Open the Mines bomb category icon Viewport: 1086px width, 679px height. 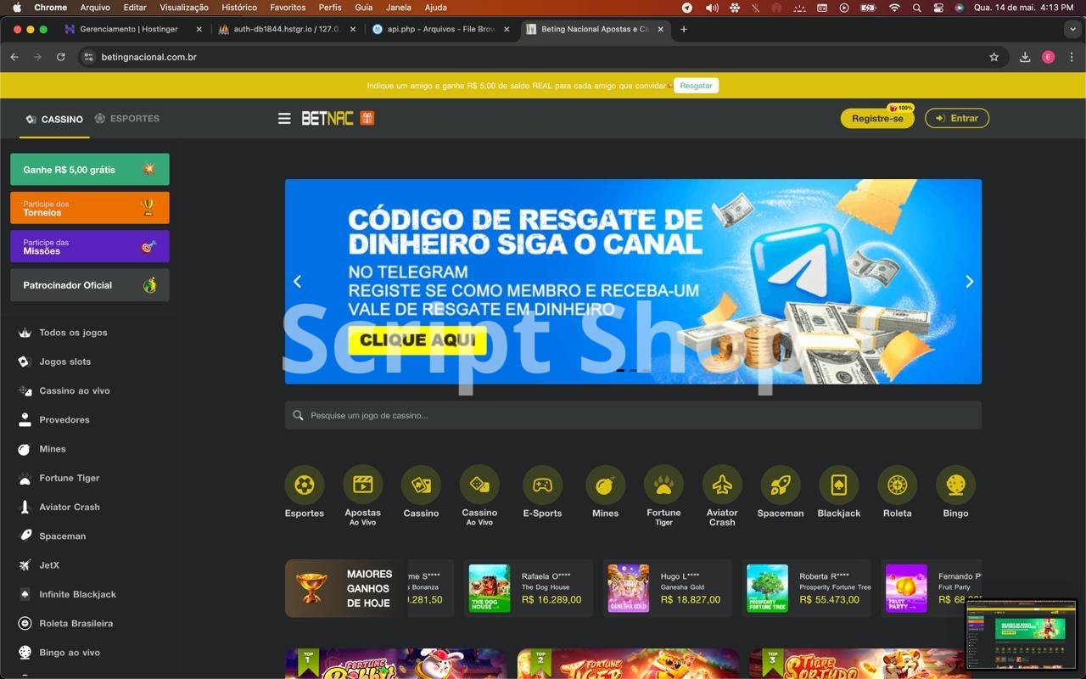(605, 485)
